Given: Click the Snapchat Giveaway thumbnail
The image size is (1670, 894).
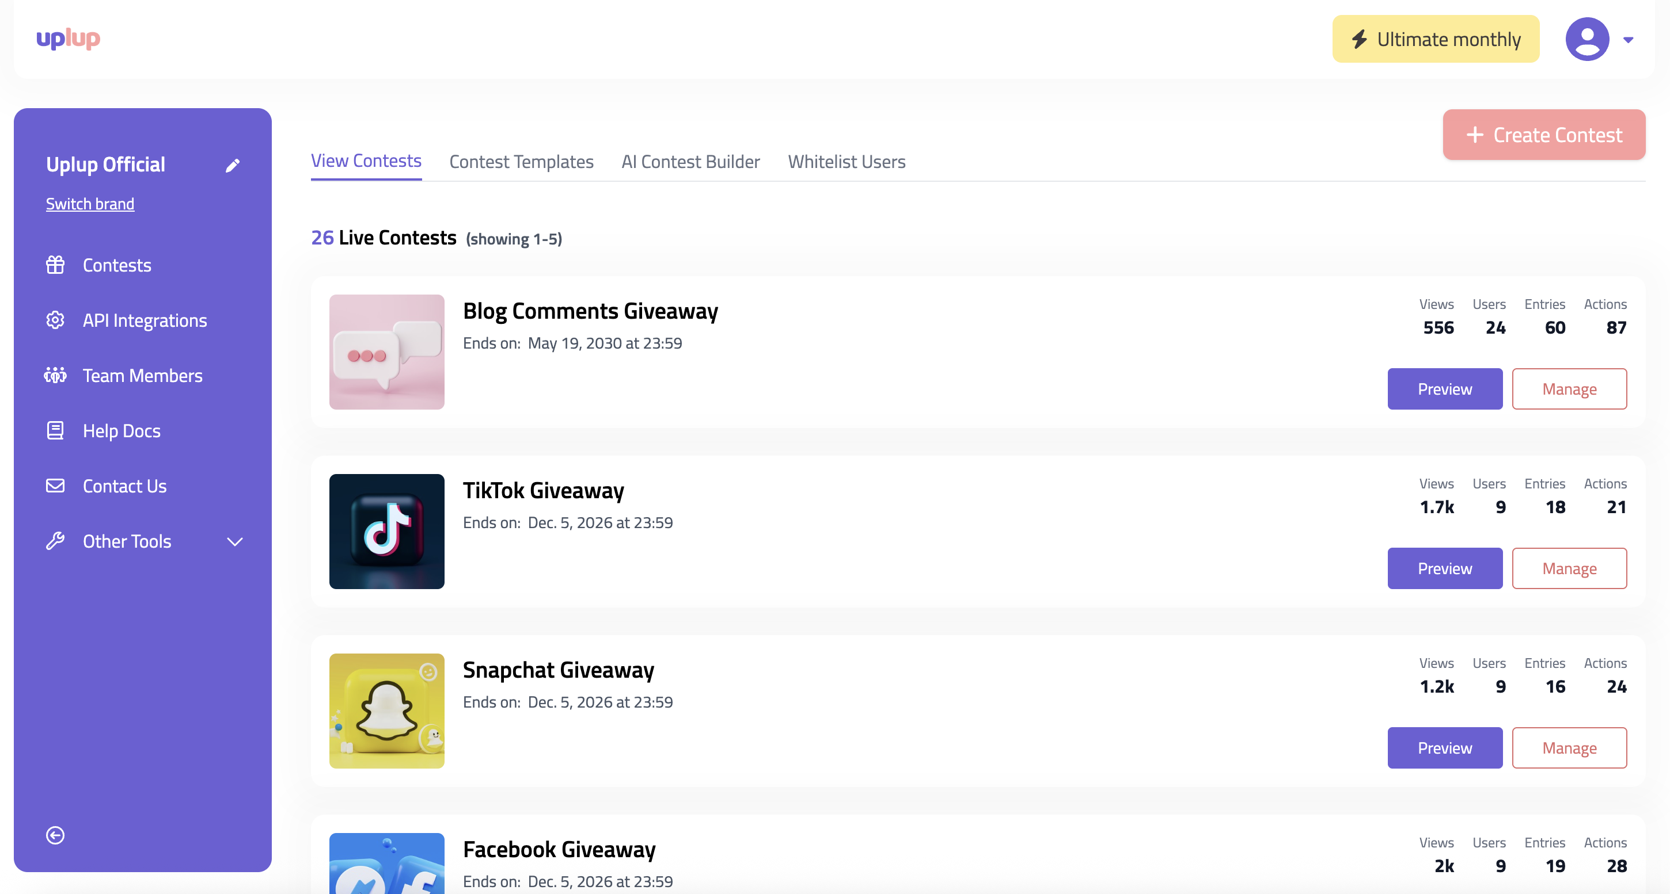Looking at the screenshot, I should [386, 710].
